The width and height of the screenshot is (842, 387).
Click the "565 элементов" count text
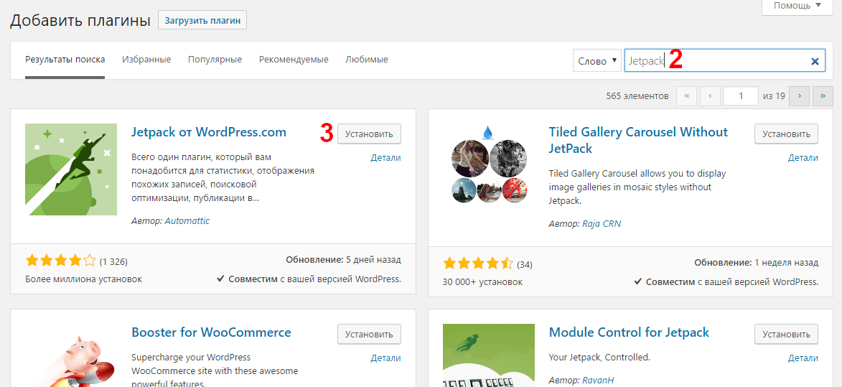point(637,96)
